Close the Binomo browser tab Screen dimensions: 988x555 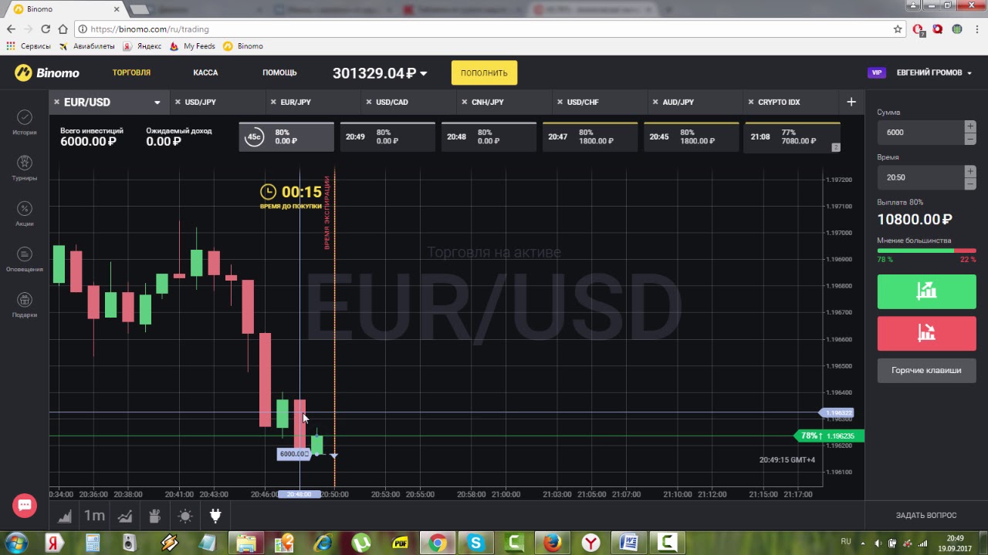pyautogui.click(x=117, y=9)
